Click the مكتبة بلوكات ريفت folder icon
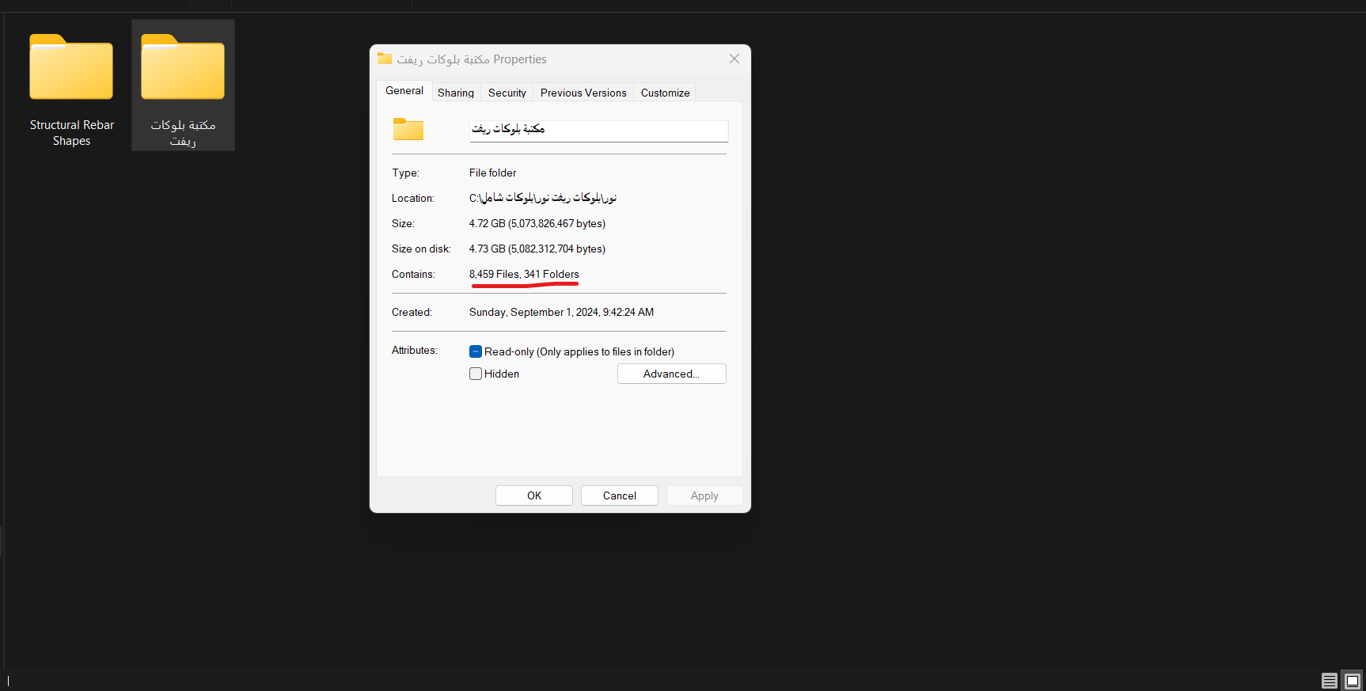The image size is (1366, 691). click(x=183, y=69)
